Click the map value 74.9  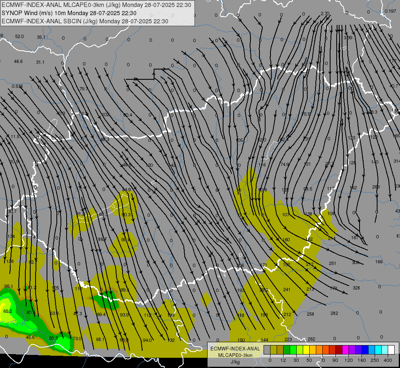point(285,164)
